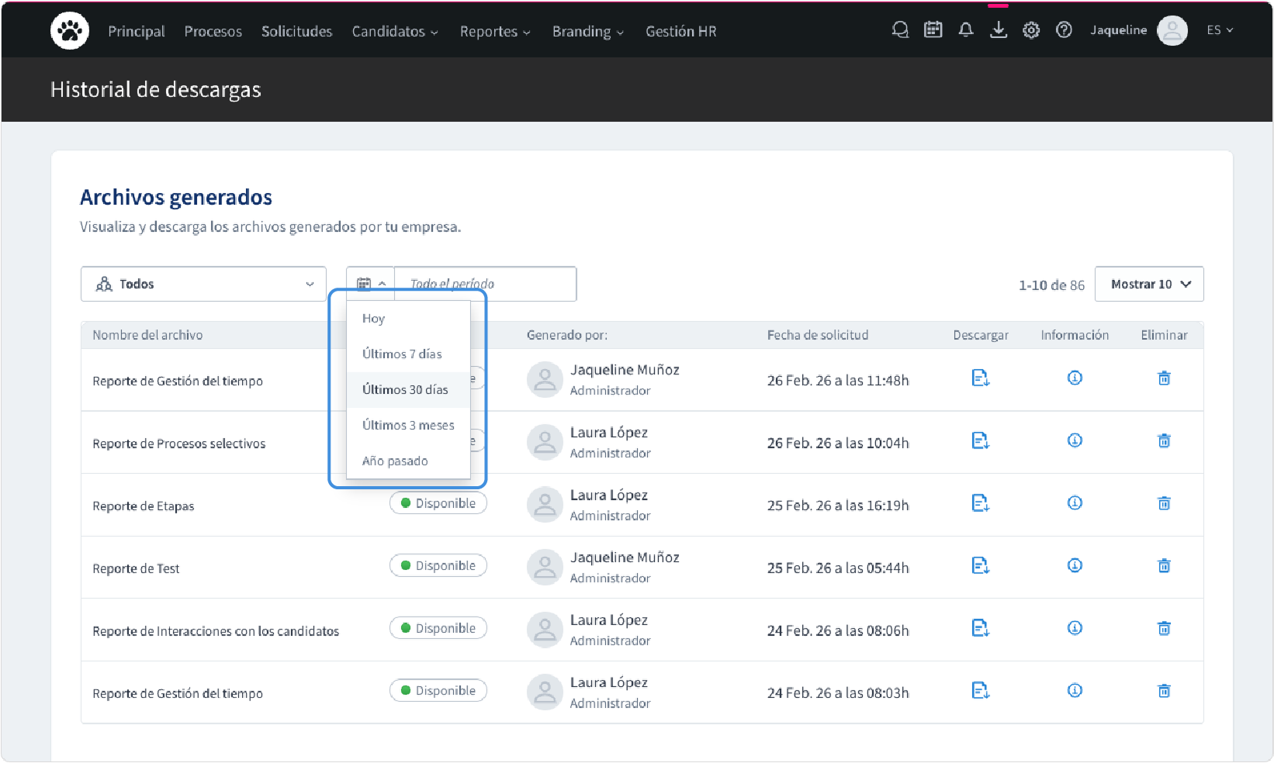The width and height of the screenshot is (1274, 763).
Task: Click the paw logo home icon
Action: pyautogui.click(x=70, y=31)
